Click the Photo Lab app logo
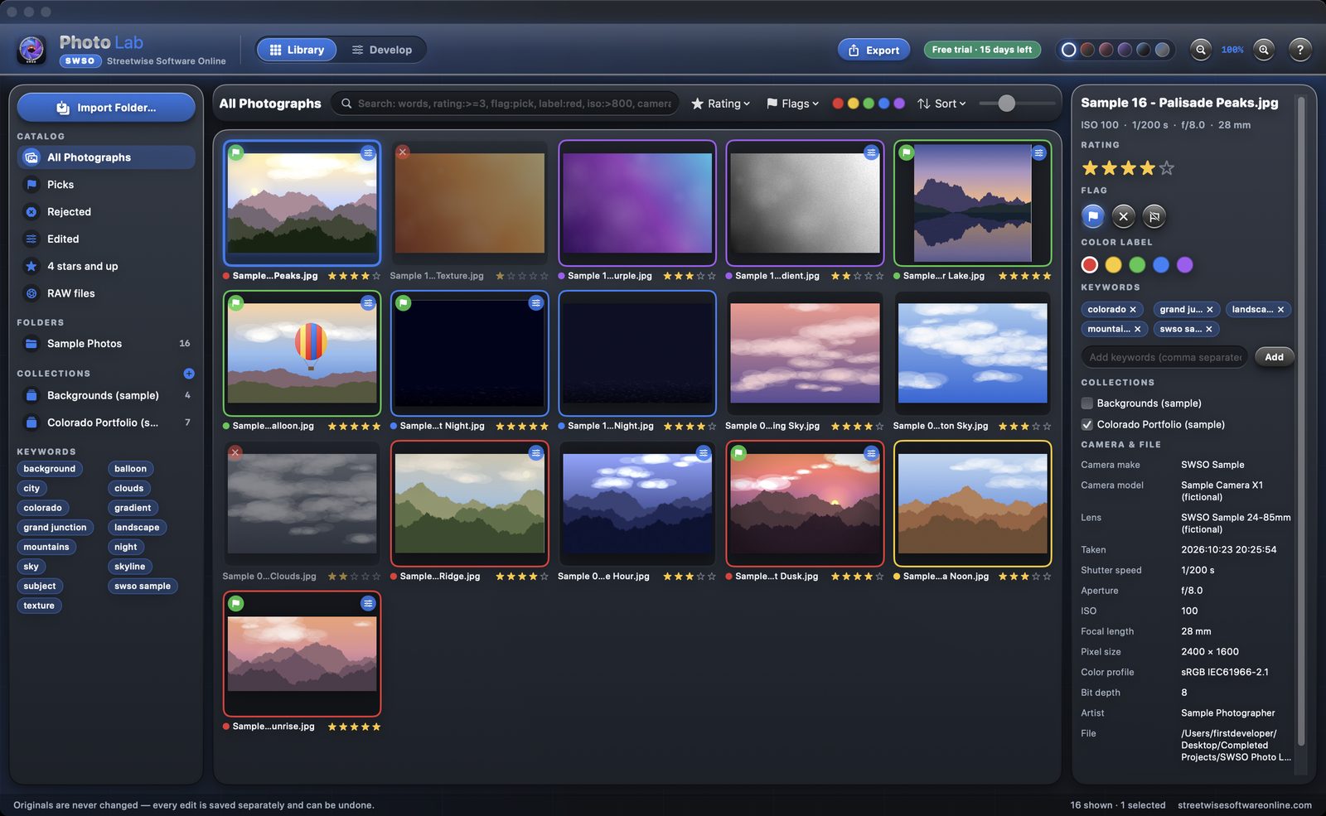The image size is (1326, 816). point(31,50)
